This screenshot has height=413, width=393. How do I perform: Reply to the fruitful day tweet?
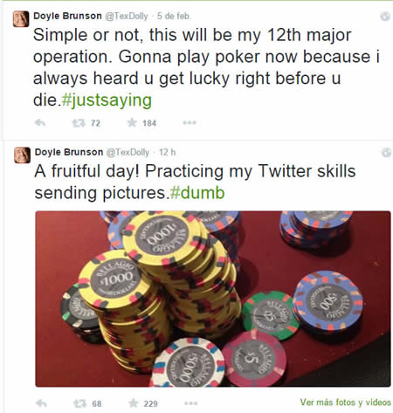[x=41, y=403]
